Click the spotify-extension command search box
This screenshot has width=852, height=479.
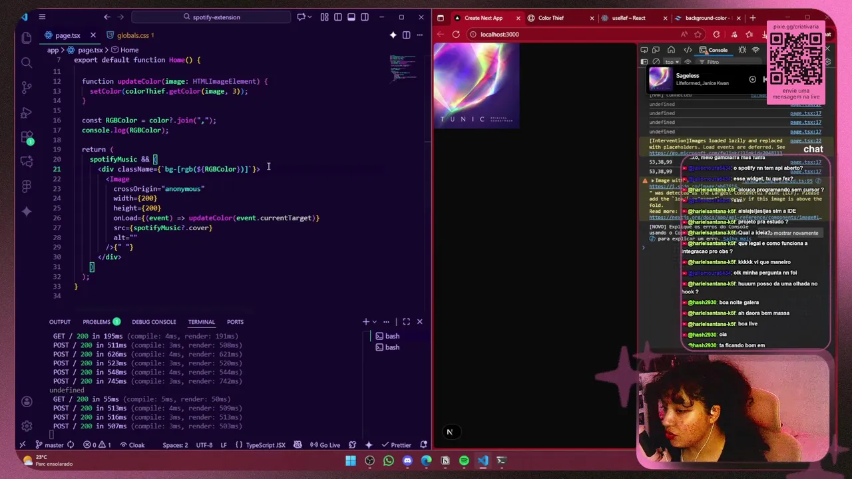coord(212,17)
